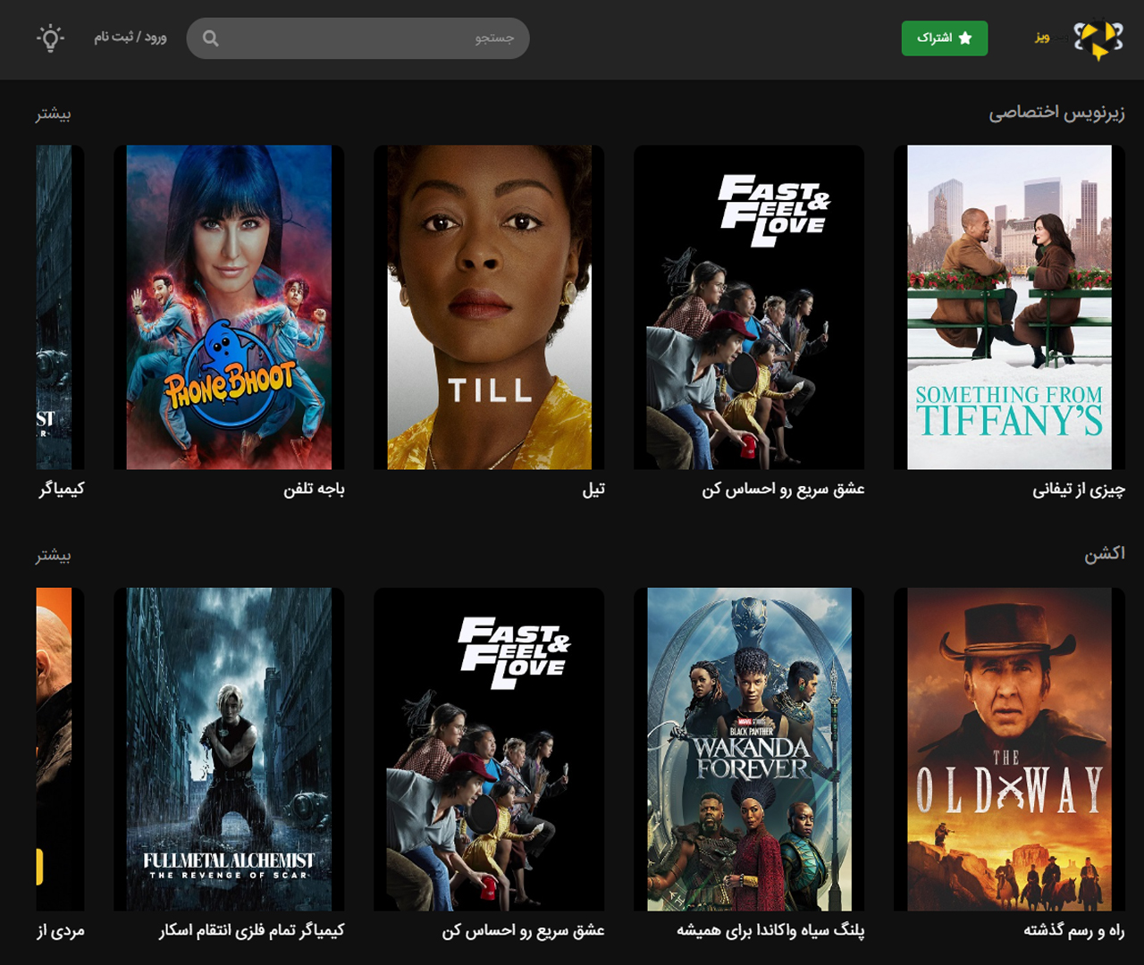Click title کیمیاگر تمام فلزی انتقام اسکار
This screenshot has width=1144, height=965.
tap(251, 930)
